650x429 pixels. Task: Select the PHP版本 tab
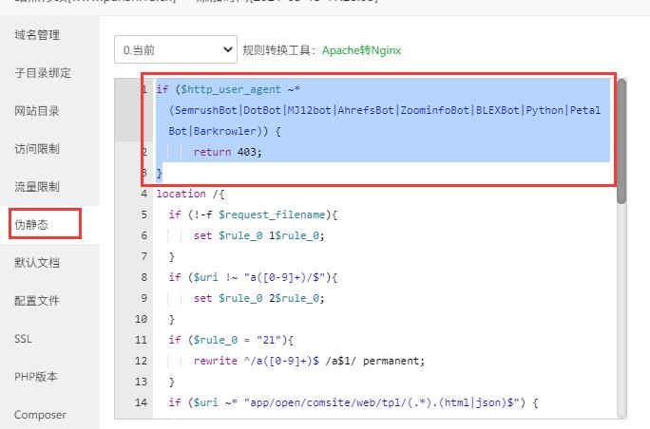point(36,377)
